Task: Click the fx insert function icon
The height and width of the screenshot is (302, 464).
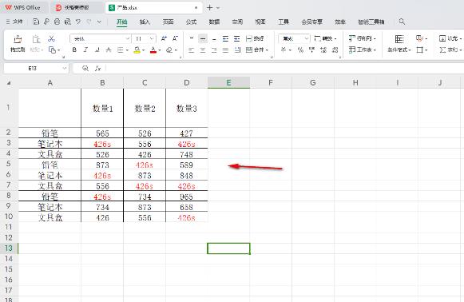Action: click(x=97, y=69)
